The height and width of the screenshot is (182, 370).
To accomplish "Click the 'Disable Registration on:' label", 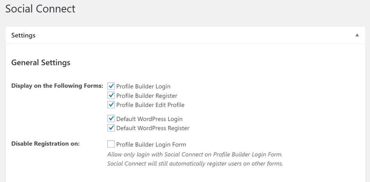I will [46, 143].
